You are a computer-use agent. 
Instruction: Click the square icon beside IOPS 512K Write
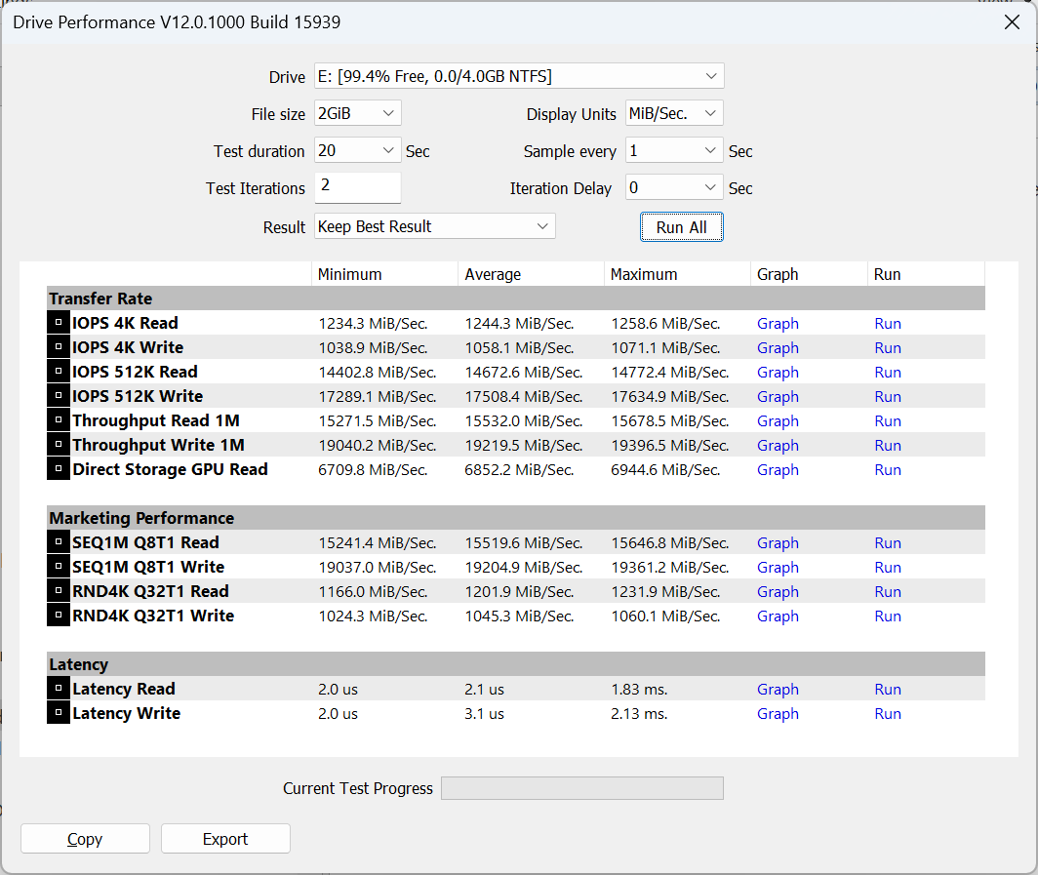(59, 396)
